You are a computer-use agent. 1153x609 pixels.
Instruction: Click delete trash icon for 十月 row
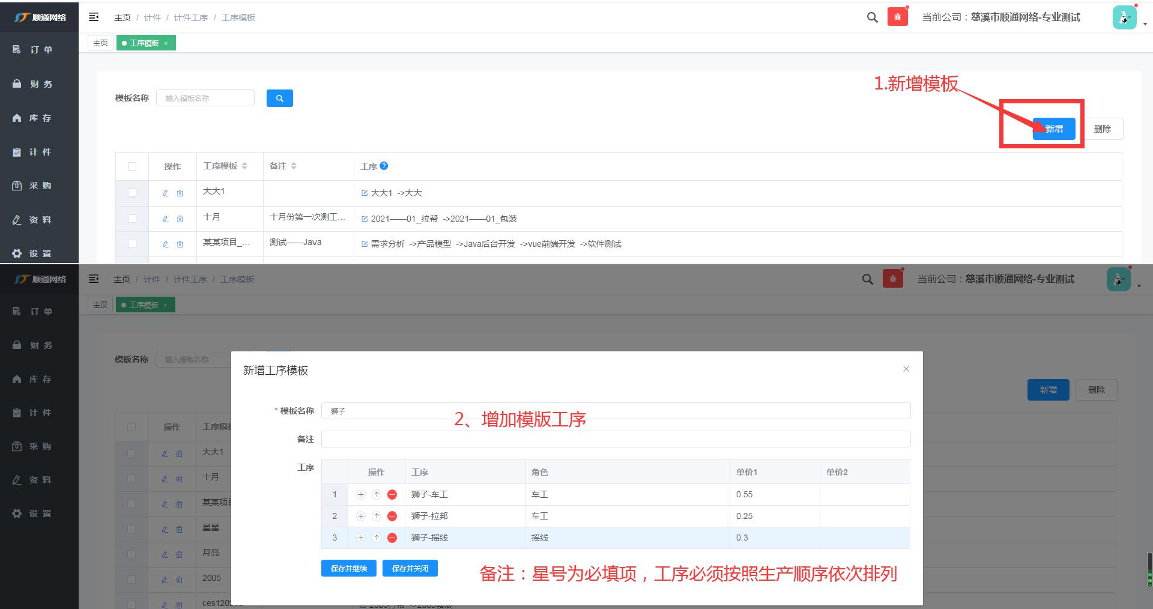point(180,219)
